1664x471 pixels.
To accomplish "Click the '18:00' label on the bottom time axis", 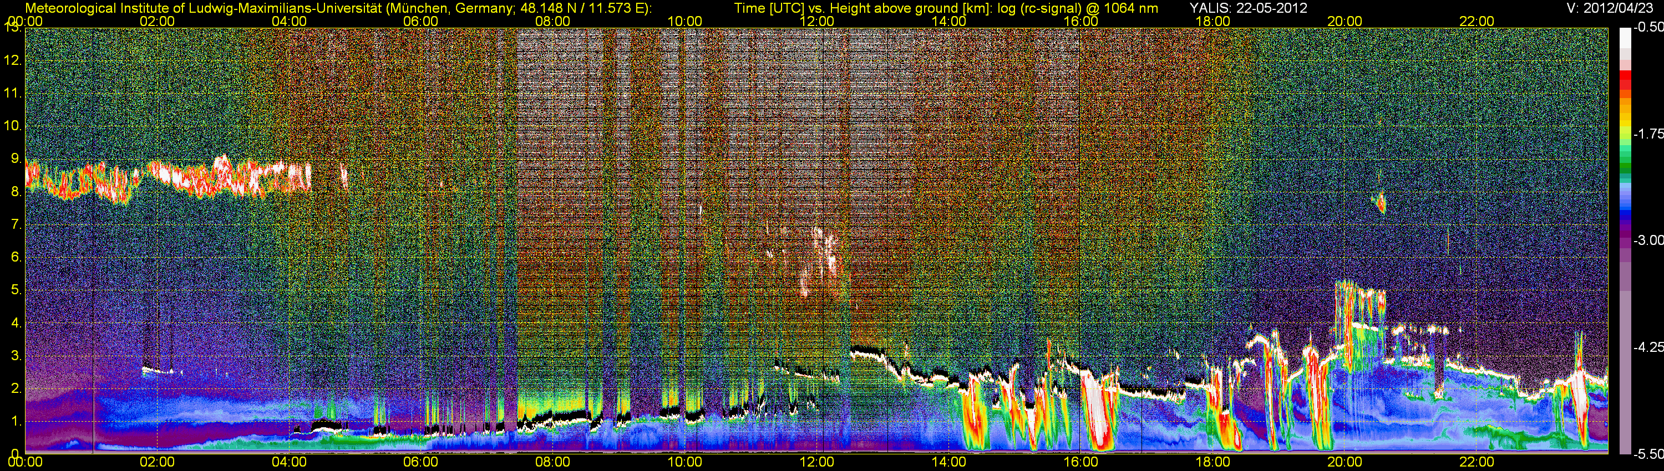I will (1213, 462).
